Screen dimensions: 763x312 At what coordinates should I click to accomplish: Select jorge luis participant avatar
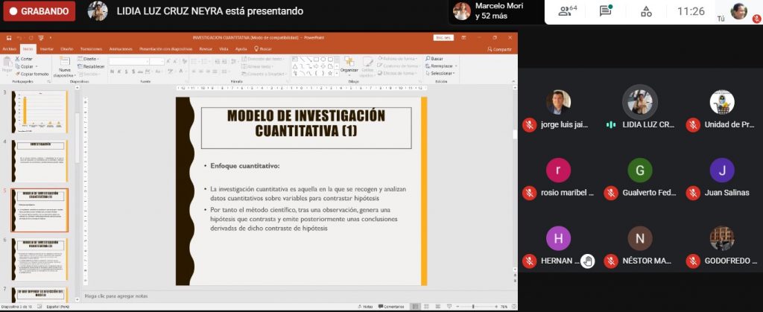coord(558,102)
